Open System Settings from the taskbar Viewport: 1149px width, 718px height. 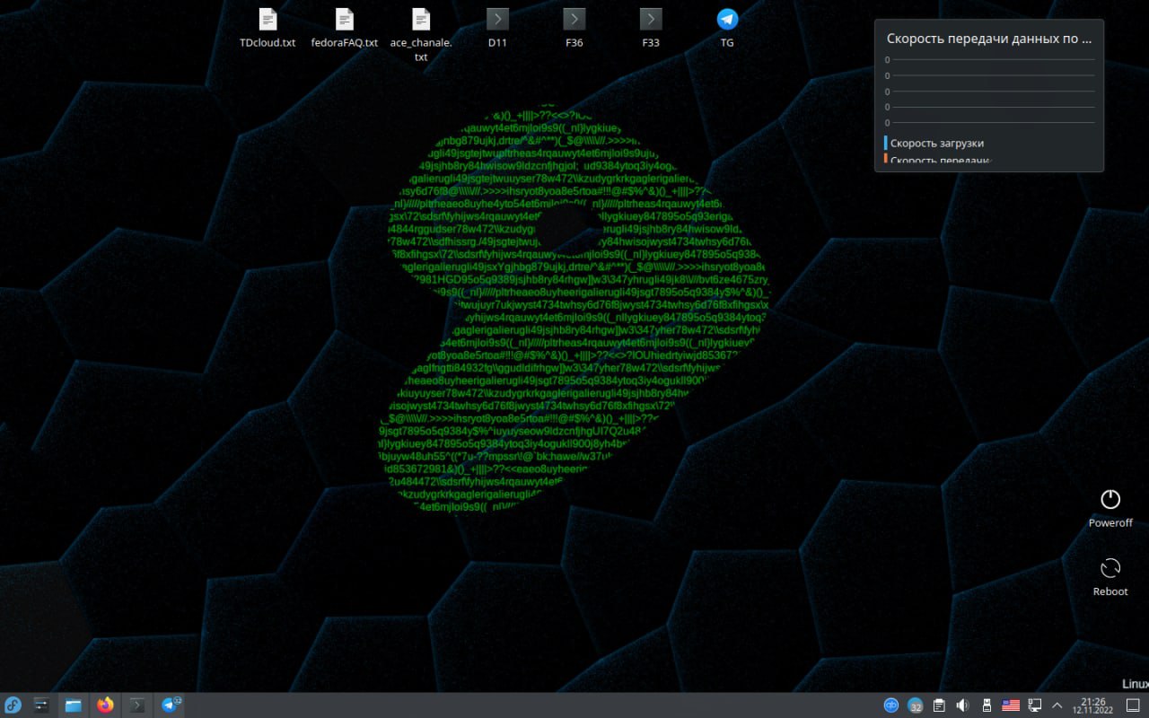41,705
